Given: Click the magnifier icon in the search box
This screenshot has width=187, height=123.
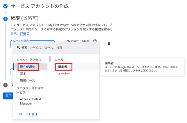Looking at the screenshot, I should pyautogui.click(x=18, y=47).
